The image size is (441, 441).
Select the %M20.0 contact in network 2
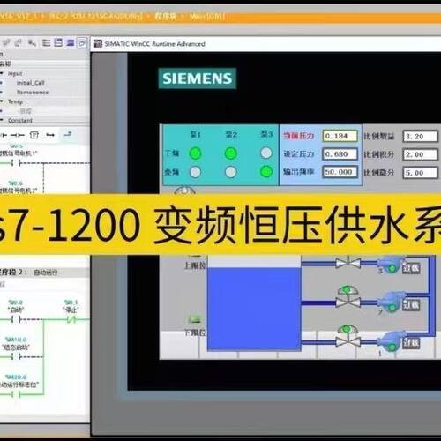16,394
